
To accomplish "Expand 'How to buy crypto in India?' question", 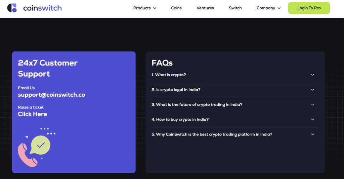I will point(235,119).
